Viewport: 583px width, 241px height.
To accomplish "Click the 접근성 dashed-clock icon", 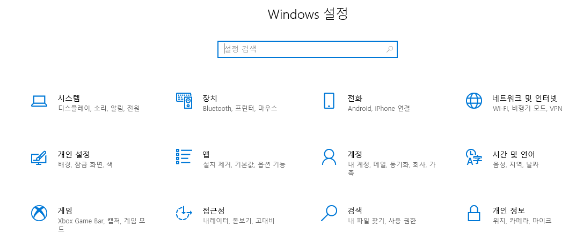I will (184, 213).
